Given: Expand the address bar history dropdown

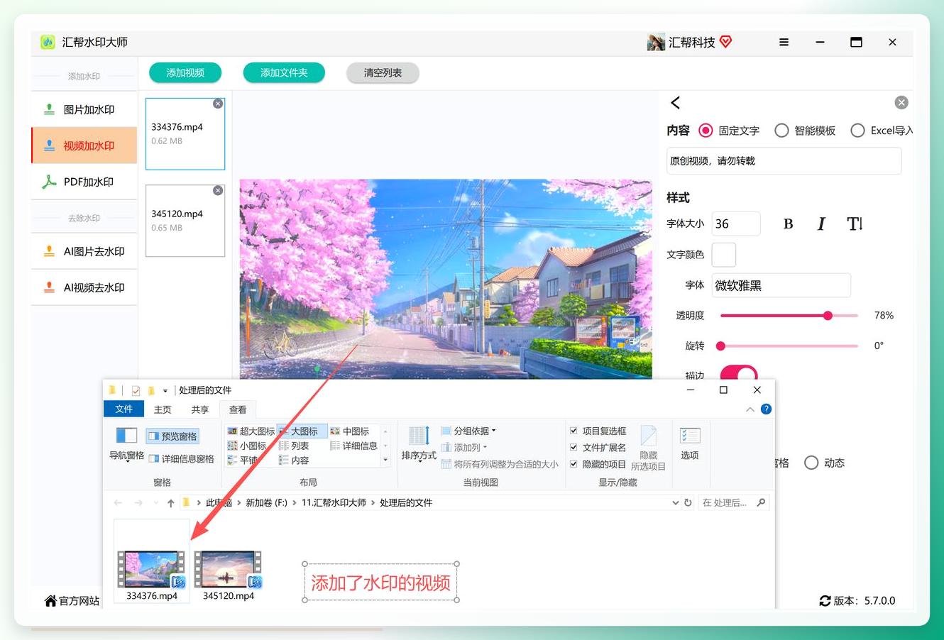Looking at the screenshot, I should pos(675,502).
